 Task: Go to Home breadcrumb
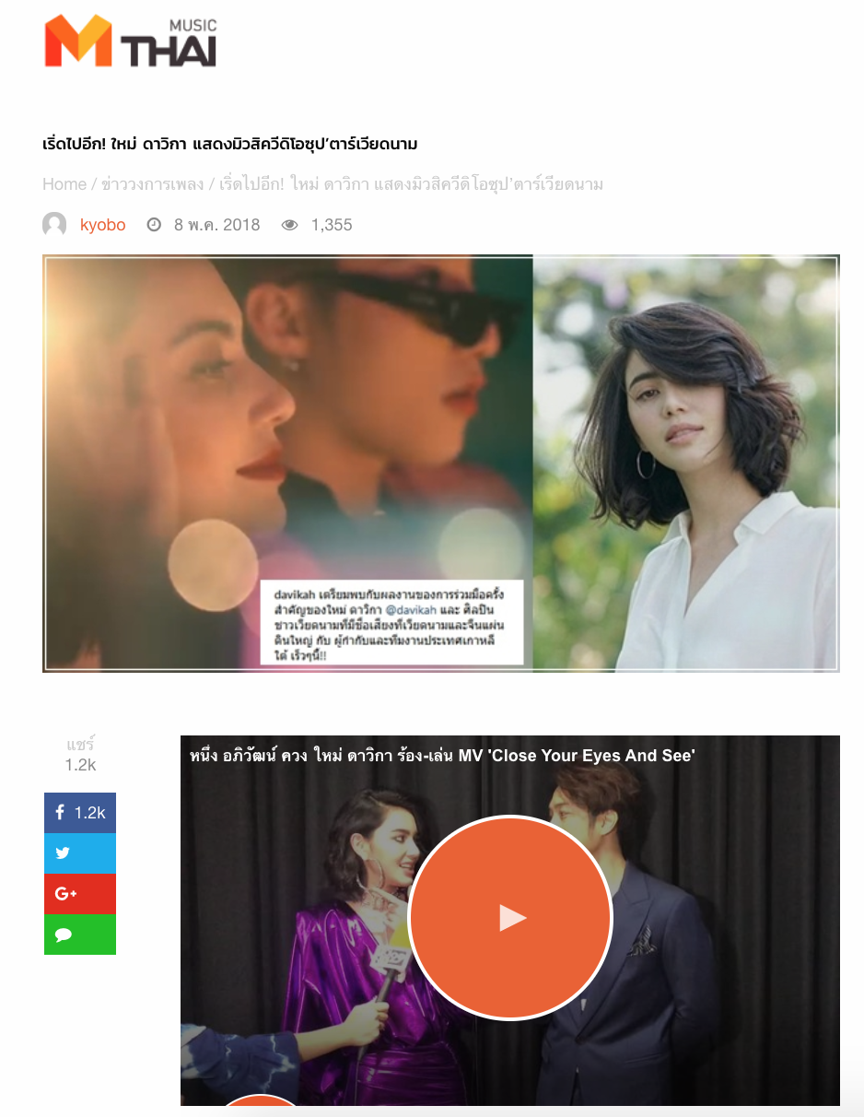64,184
